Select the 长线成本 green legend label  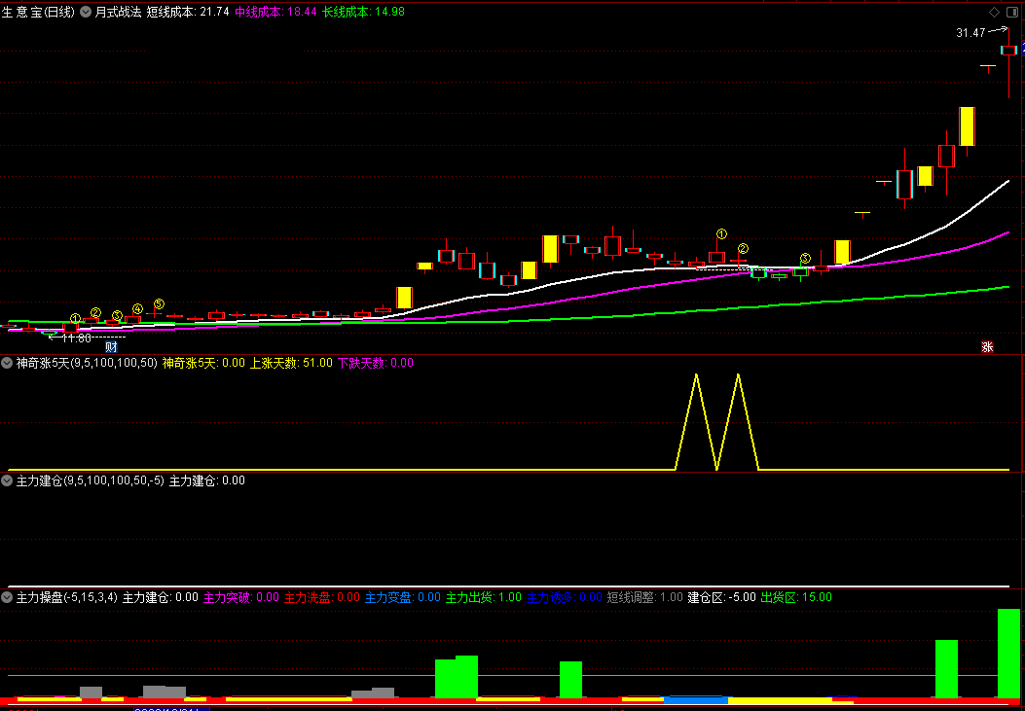349,12
